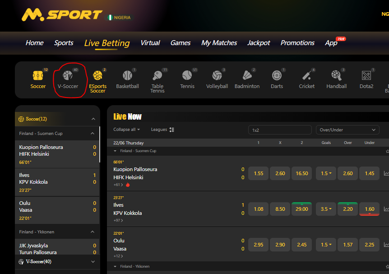Screen dimensions: 389x274
Task: Open the Table Tennis category
Action: click(x=157, y=81)
